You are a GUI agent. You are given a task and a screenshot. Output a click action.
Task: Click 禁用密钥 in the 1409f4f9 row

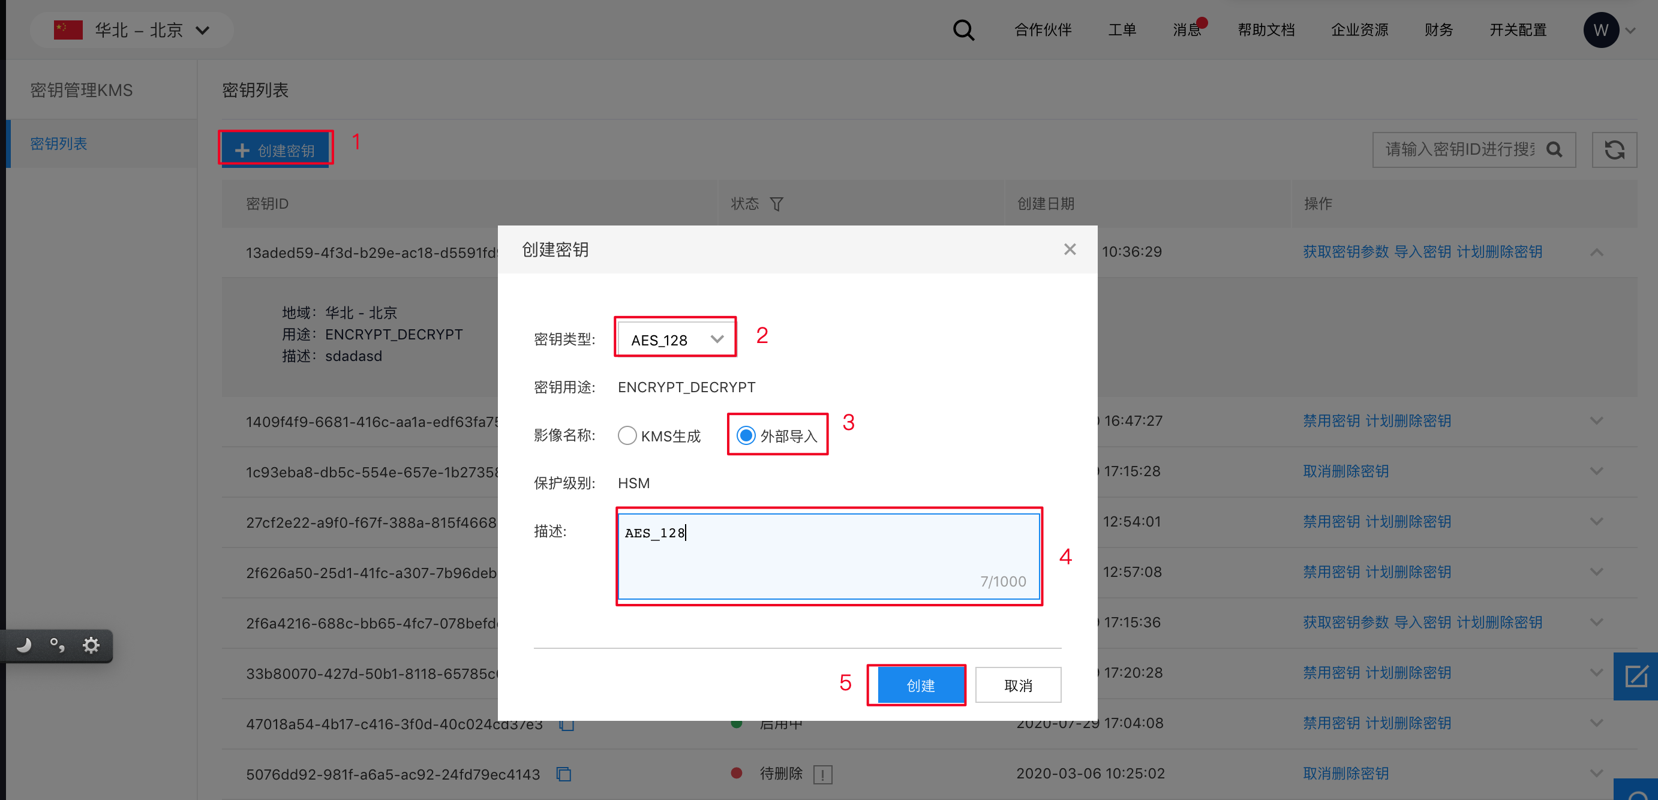pos(1331,421)
